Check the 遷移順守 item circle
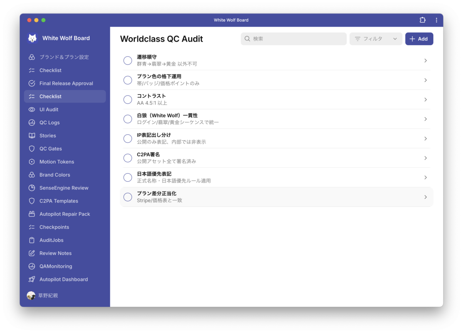Image resolution: width=463 pixels, height=333 pixels. (128, 61)
